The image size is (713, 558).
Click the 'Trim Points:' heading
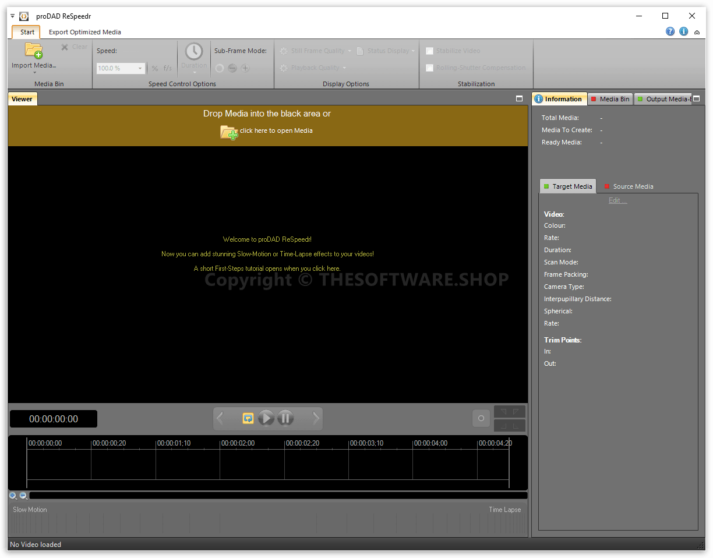[x=563, y=340]
